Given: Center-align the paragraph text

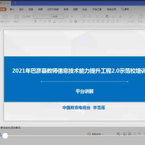Looking at the screenshot, I should [89, 21].
